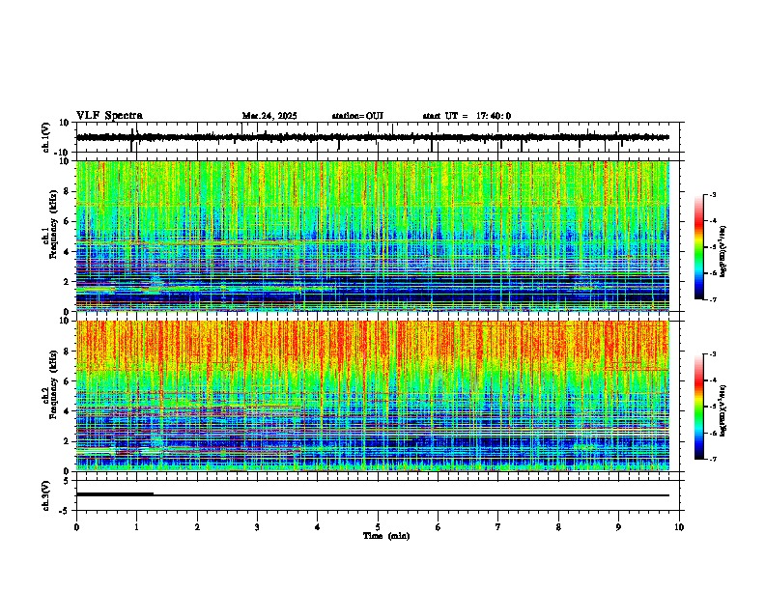
Task: Pick the ch.1 PSD color bar
Action: click(x=699, y=247)
